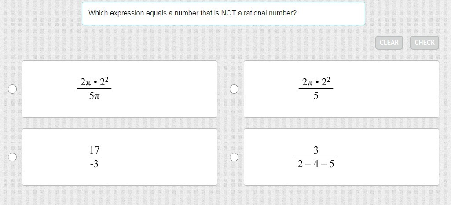Click the numerator 17 in the fraction
This screenshot has width=451, height=205.
click(x=94, y=150)
